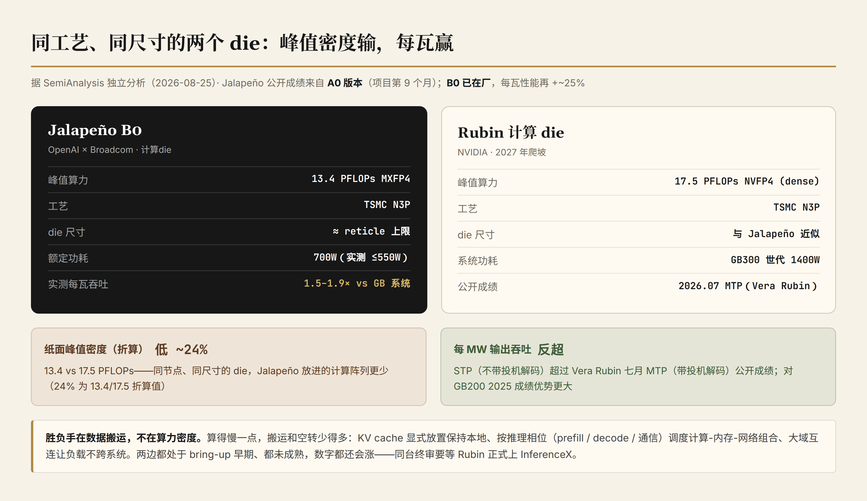Click '17.5 PFLOPs NVFP4 (dense)' value
This screenshot has width=867, height=501.
(x=747, y=181)
